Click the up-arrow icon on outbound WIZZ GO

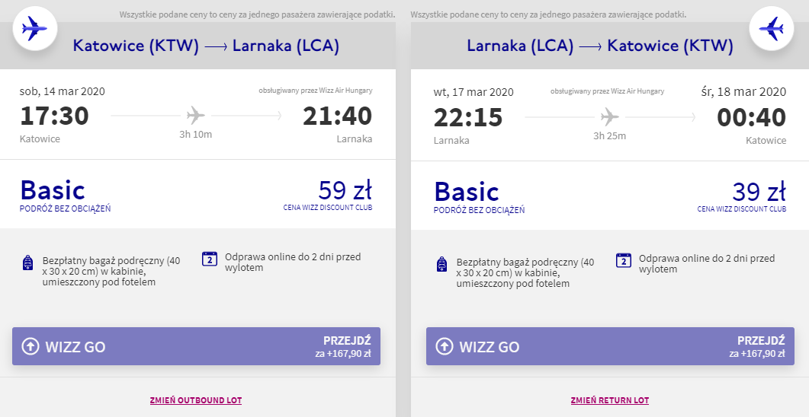(30, 347)
